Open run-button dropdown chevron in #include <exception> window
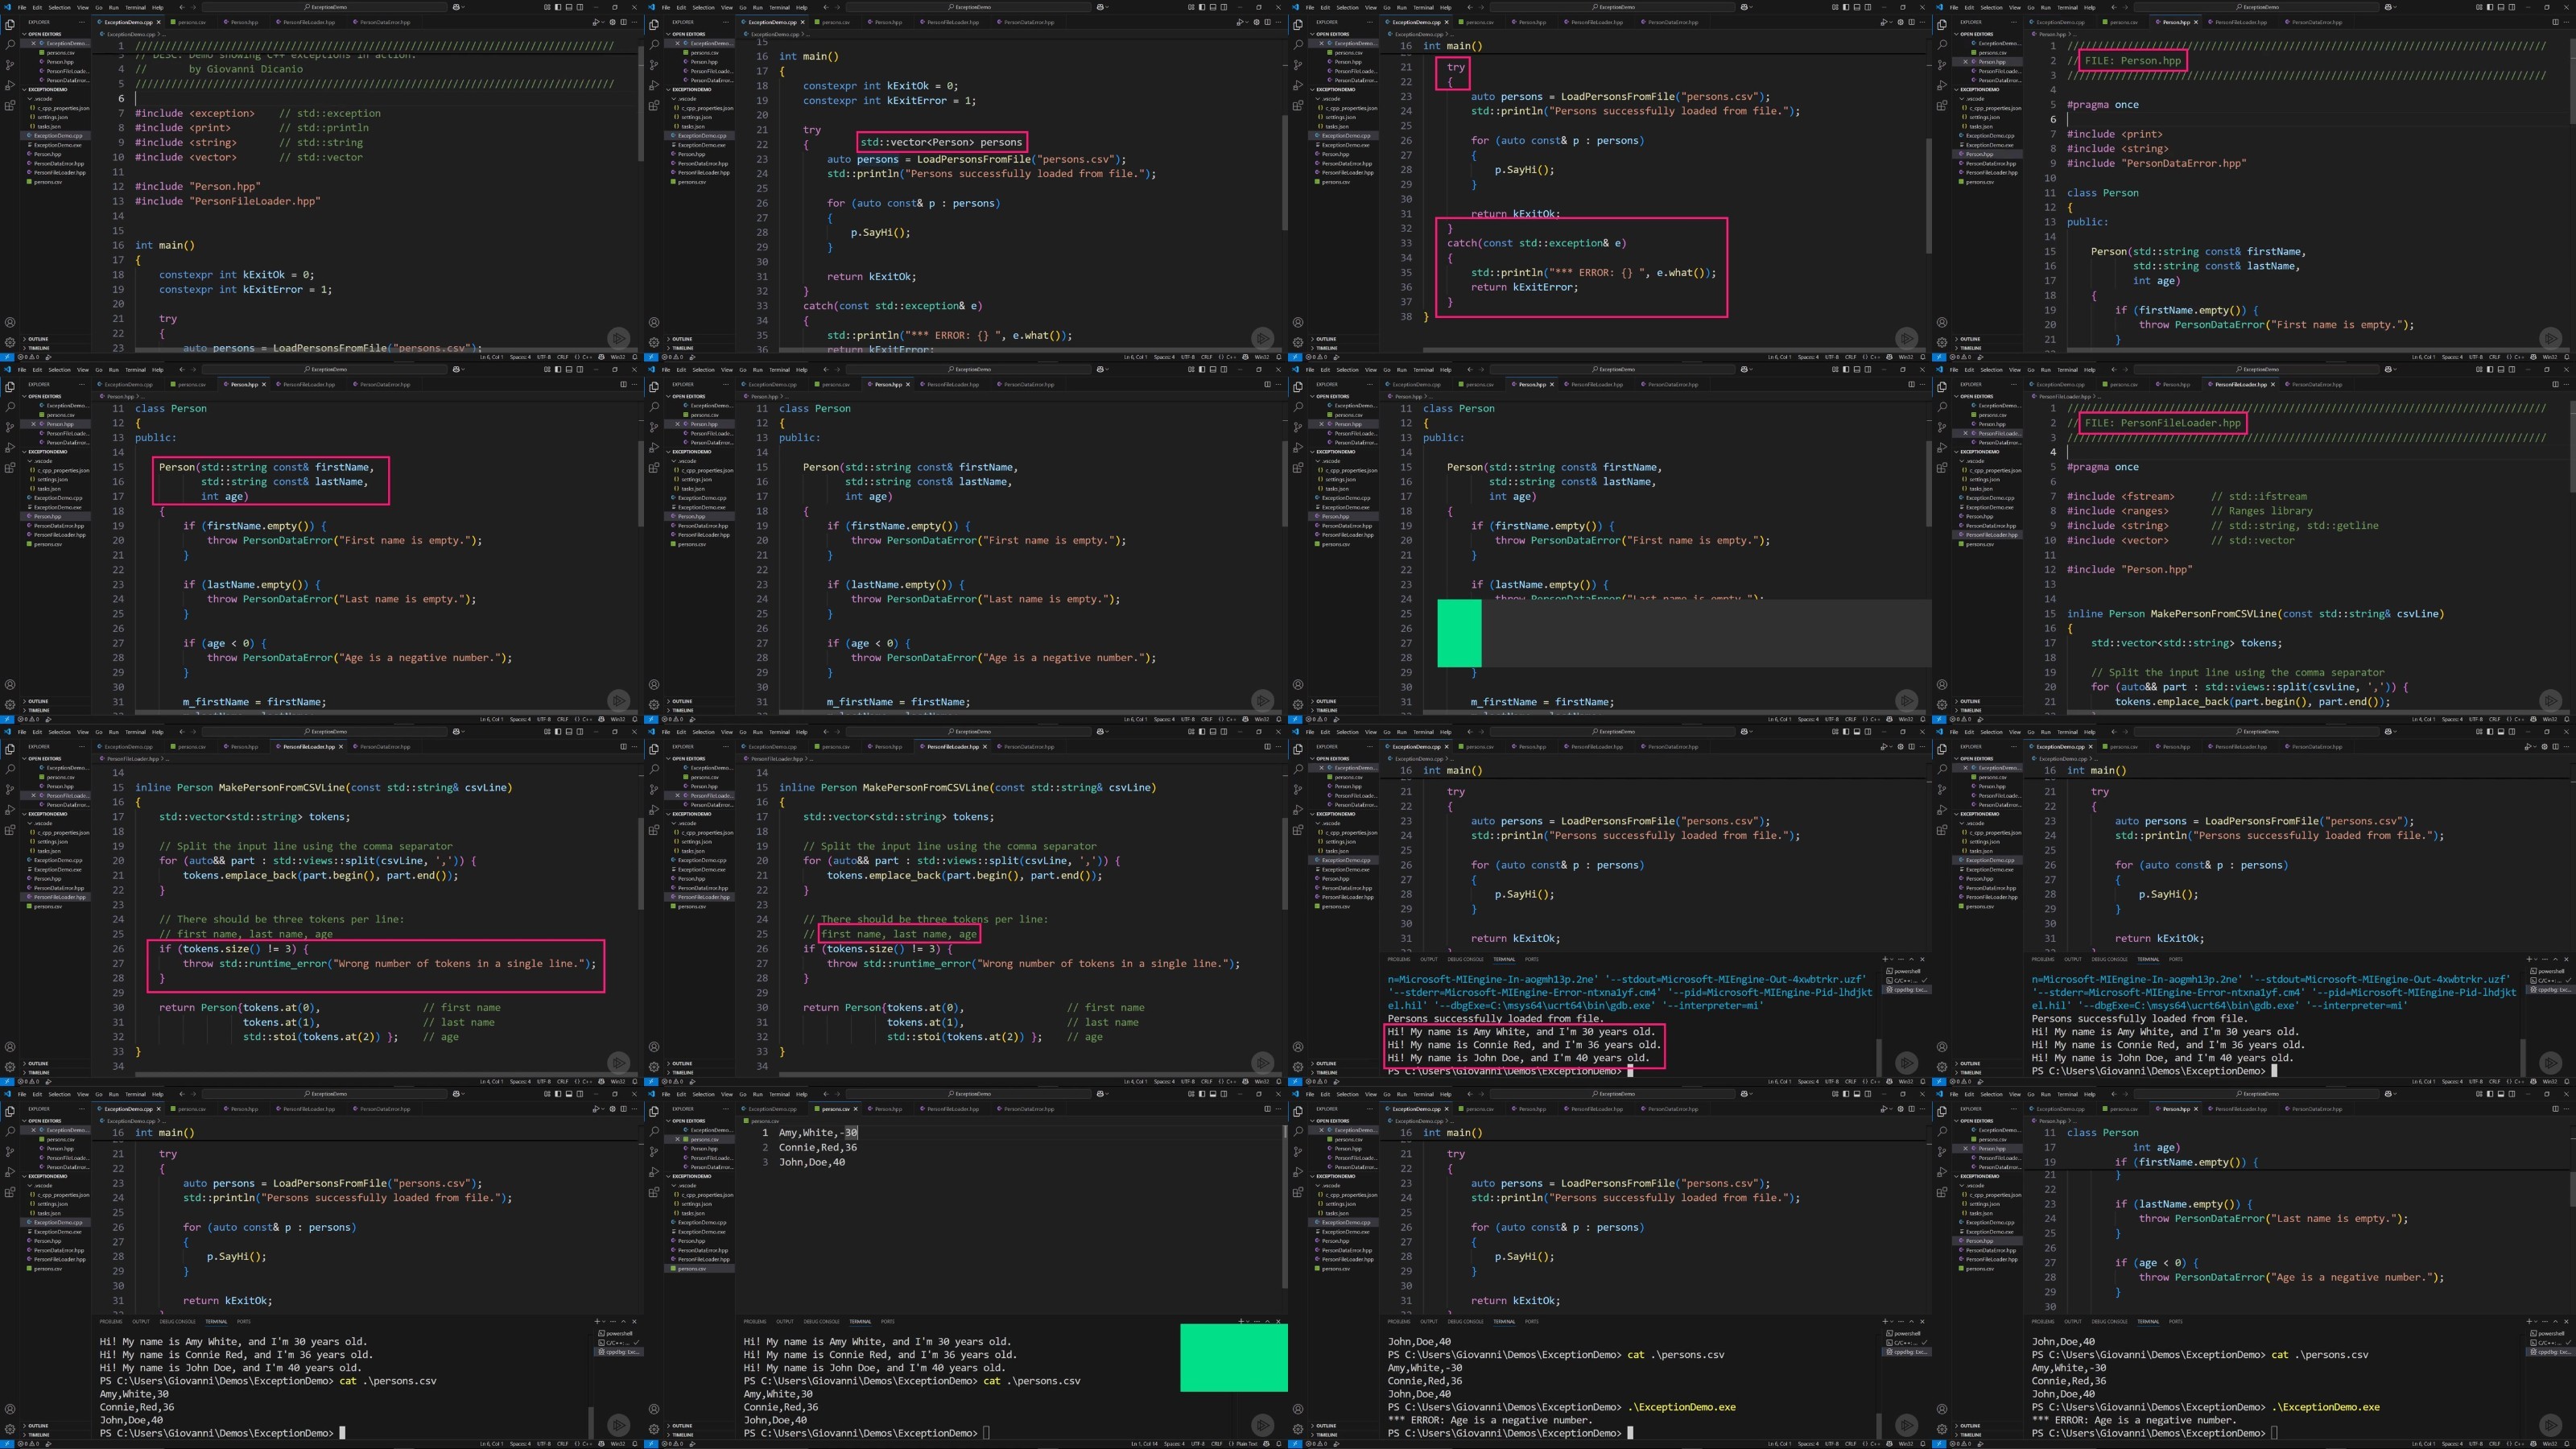 pos(604,22)
